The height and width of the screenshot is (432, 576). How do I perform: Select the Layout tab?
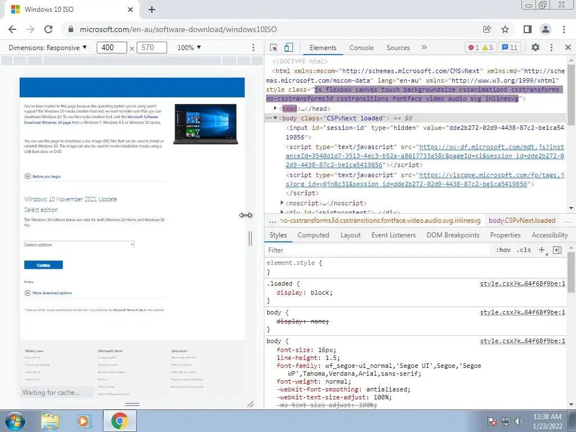(x=350, y=235)
